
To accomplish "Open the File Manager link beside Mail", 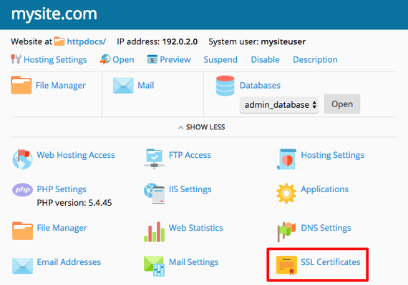I will (61, 86).
